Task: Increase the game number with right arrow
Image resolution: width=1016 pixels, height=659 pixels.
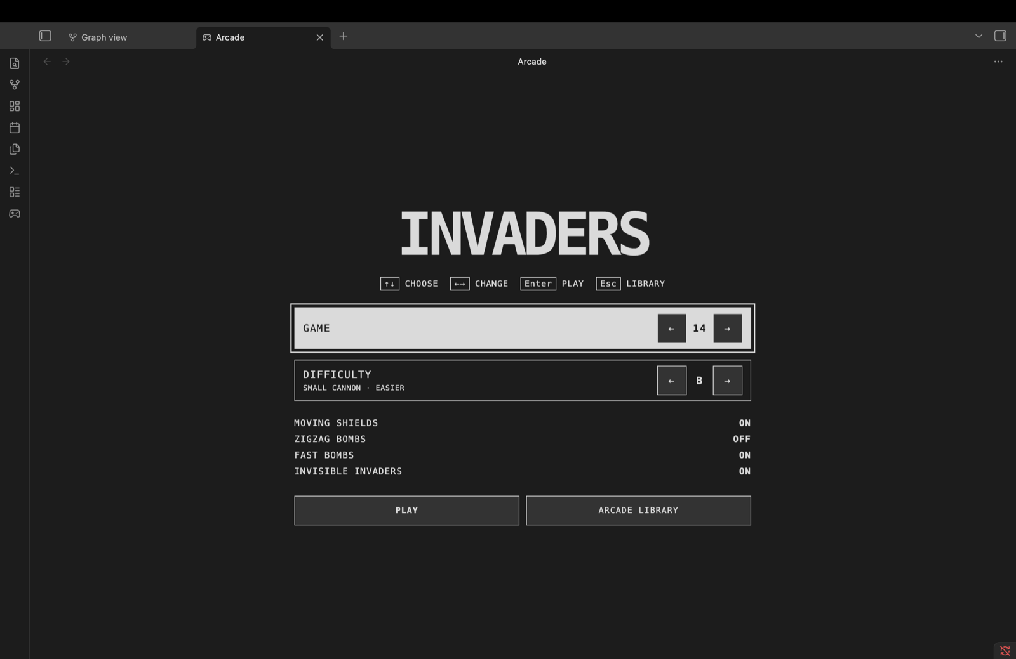Action: [728, 329]
